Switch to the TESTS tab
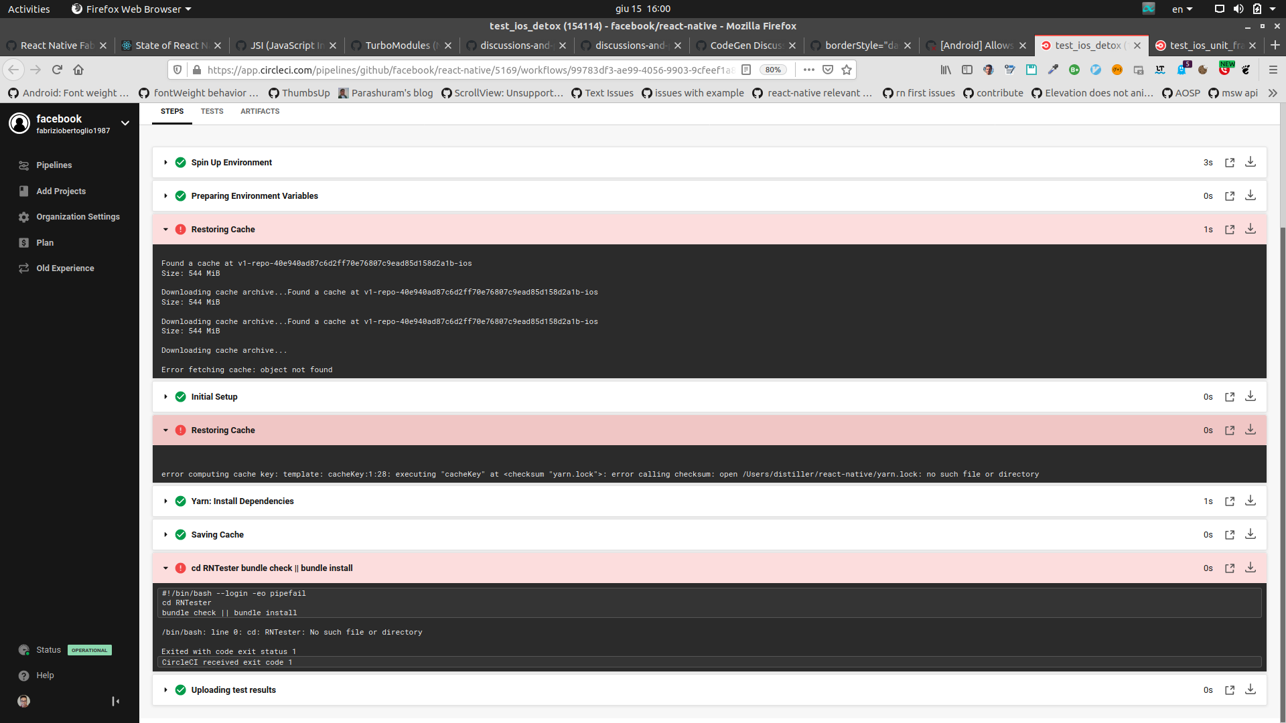Viewport: 1286px width, 723px height. (212, 111)
